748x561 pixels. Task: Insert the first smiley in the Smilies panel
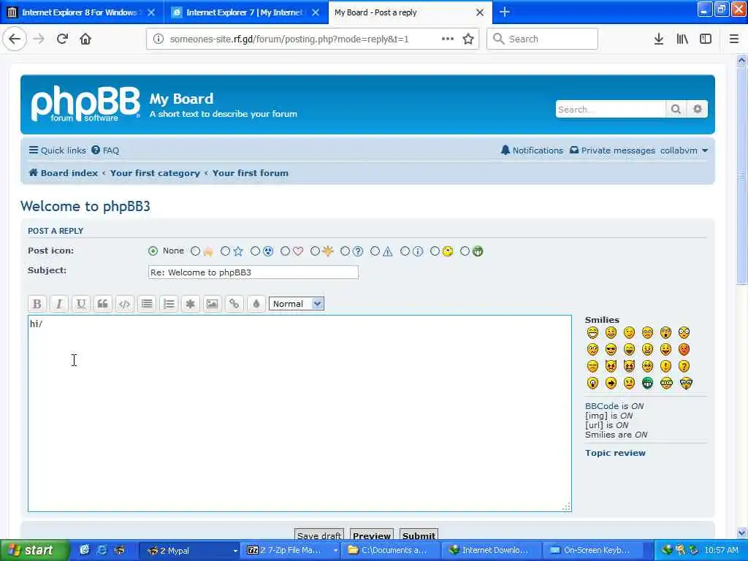(592, 332)
